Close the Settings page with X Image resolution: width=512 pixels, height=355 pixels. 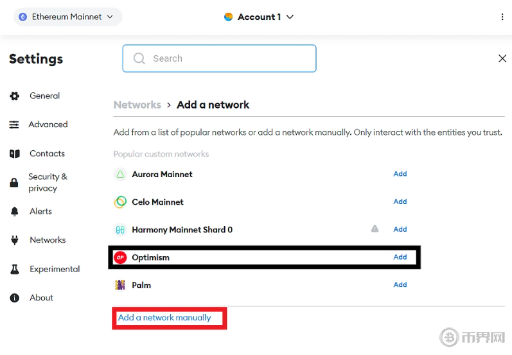[502, 58]
